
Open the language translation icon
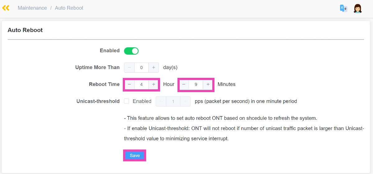click(343, 8)
